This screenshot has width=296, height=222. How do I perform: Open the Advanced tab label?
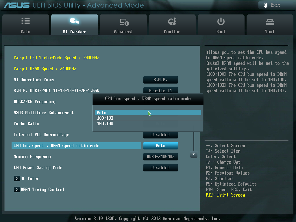pyautogui.click(x=123, y=32)
